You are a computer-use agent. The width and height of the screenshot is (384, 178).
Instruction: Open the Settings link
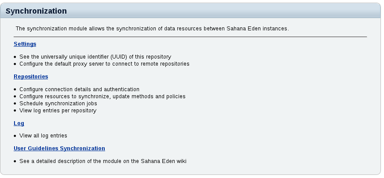25,44
